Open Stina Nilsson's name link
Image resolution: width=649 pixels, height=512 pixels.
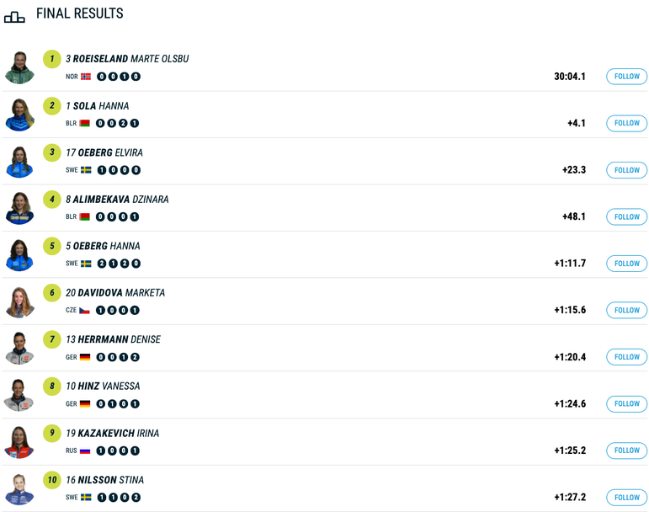(x=109, y=481)
